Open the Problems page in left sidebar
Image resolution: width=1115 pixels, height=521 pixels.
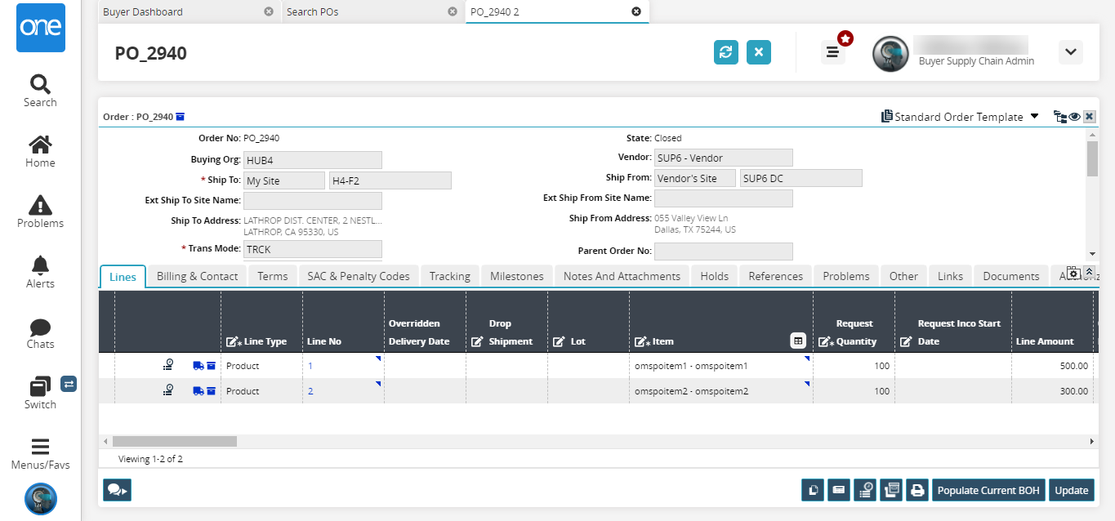coord(40,212)
